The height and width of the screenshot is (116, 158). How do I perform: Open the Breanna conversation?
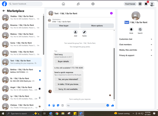pos(21,26)
